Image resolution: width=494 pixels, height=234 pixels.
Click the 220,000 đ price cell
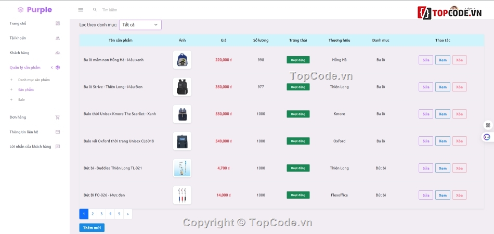click(x=224, y=60)
